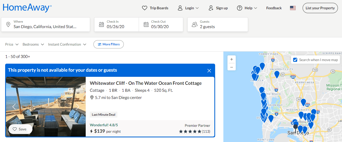342x142 pixels.
Task: Click the Help question mark icon
Action: click(x=240, y=8)
